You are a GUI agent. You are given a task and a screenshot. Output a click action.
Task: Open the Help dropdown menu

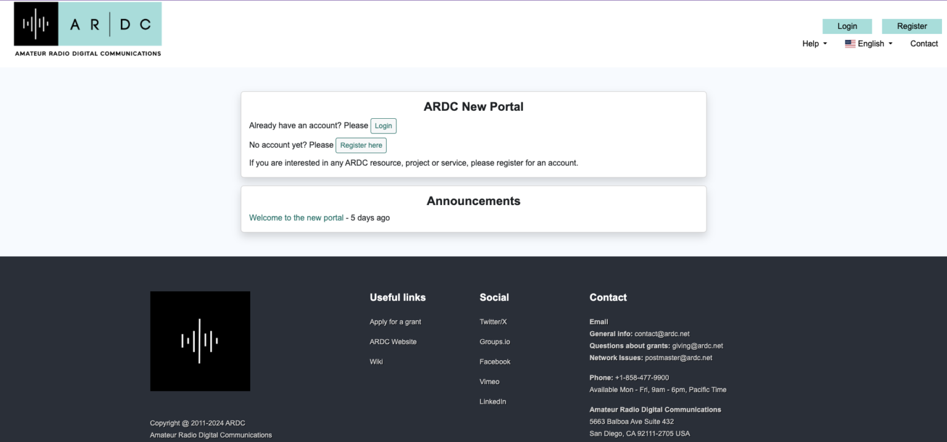tap(814, 43)
